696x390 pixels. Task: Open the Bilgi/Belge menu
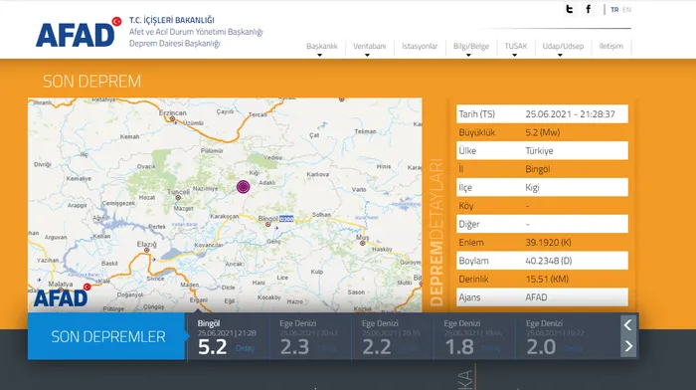471,46
